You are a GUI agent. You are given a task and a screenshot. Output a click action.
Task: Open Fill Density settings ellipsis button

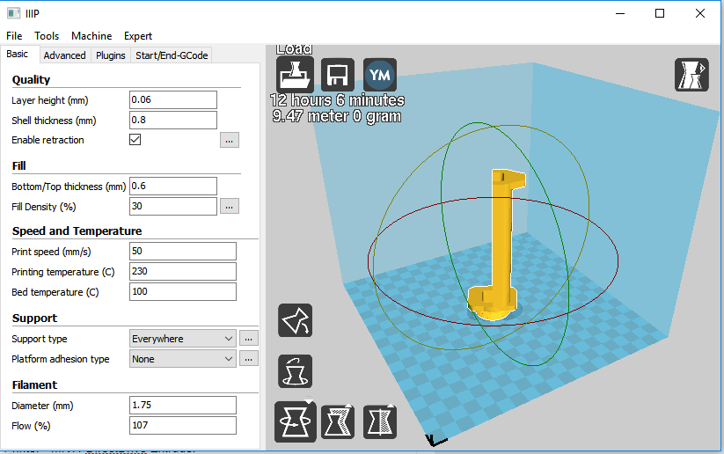pyautogui.click(x=230, y=207)
